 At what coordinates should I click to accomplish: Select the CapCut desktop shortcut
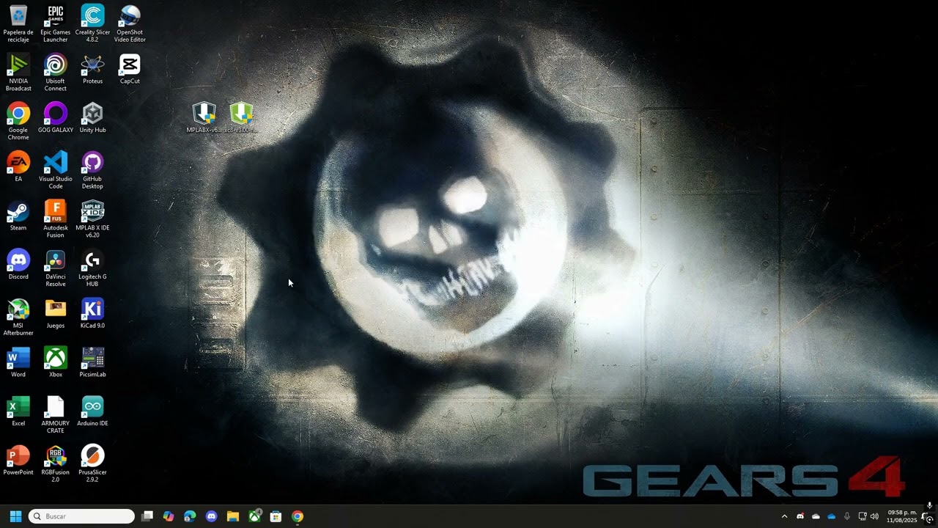pyautogui.click(x=130, y=68)
